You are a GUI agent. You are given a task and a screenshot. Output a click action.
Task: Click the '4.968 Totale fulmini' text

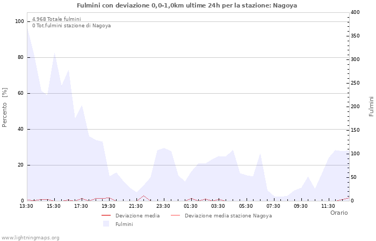click(56, 19)
